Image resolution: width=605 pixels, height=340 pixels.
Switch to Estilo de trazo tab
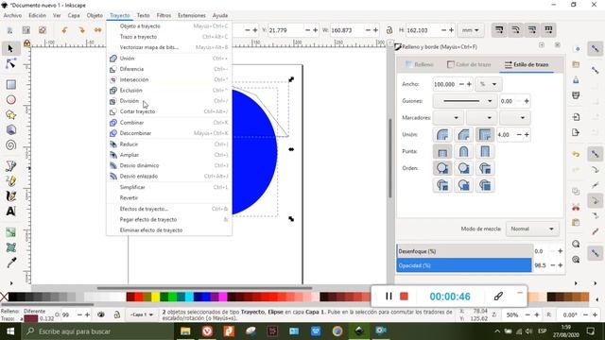pos(527,64)
